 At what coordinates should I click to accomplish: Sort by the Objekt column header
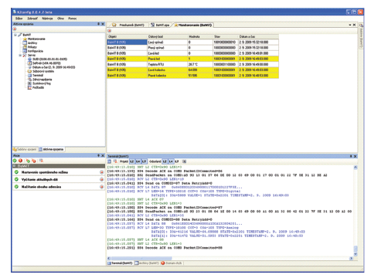127,36
